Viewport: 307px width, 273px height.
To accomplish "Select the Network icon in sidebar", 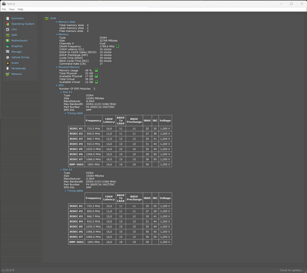I will (x=7, y=74).
